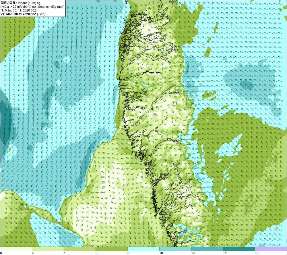
Task: Click the 'VT: Mán. 30.11.2020 08Z (+2 h)' line
Action: (x=23, y=14)
